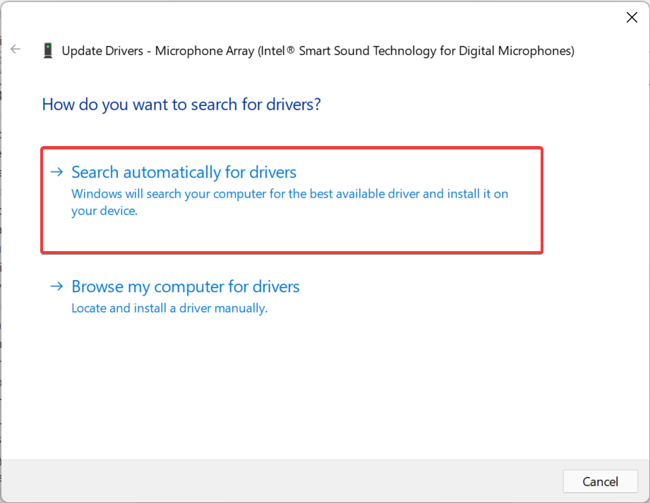Screen dimensions: 650x503
Task: Click the microphone device icon in the title bar
Action: click(x=49, y=49)
